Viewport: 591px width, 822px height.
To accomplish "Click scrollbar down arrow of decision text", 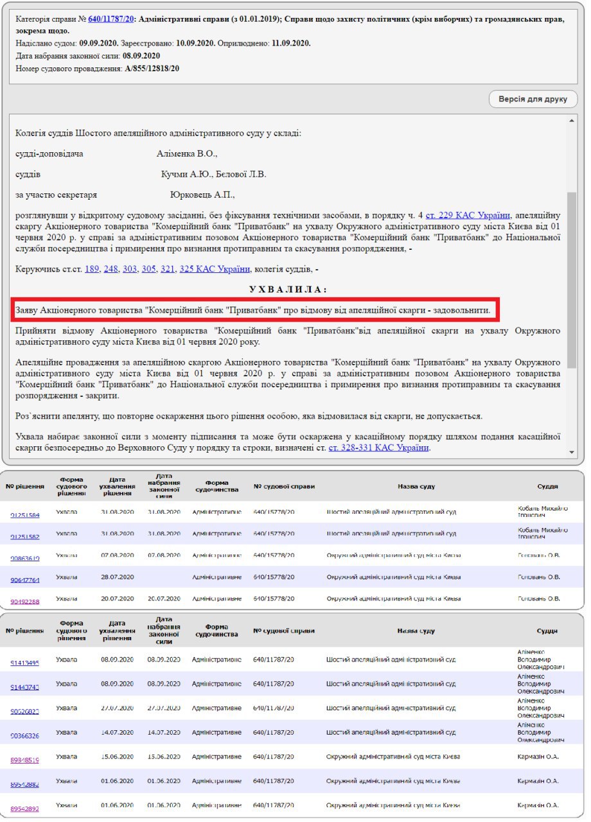I will [x=572, y=452].
